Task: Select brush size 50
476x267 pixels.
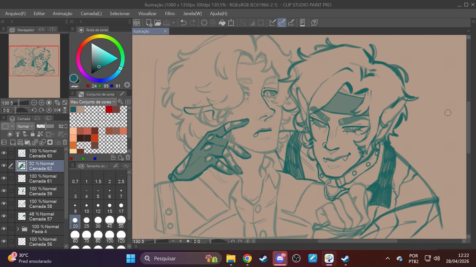Action: point(121,222)
